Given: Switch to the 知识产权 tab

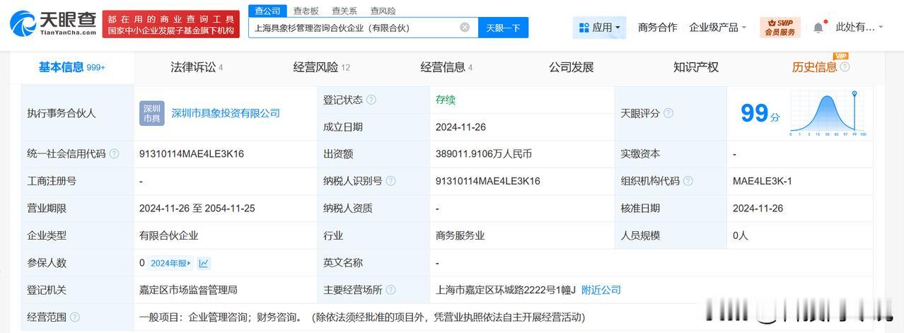Looking at the screenshot, I should point(696,67).
